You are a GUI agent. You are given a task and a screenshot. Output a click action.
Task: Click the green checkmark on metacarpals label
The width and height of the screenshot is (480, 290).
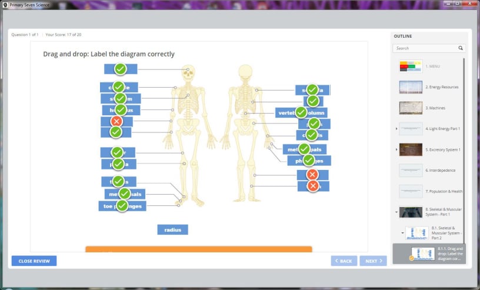304,149
